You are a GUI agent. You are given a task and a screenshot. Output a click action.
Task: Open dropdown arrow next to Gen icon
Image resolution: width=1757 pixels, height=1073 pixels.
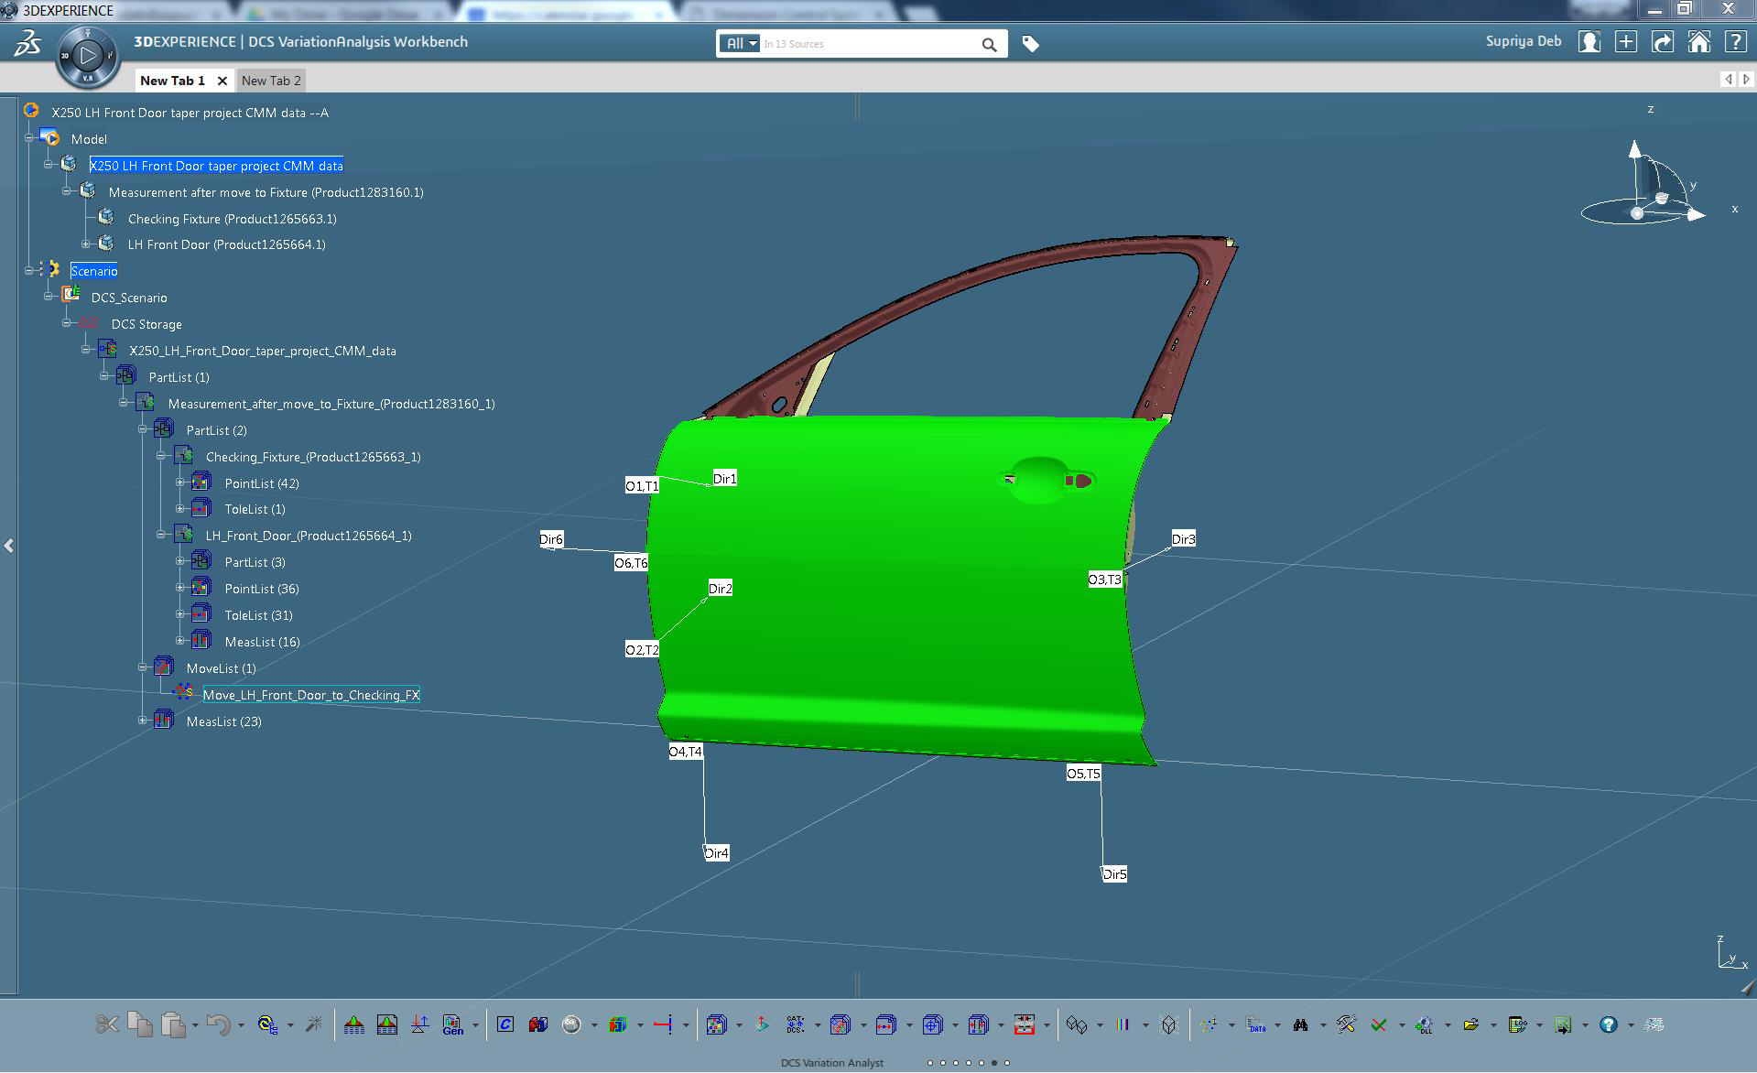[x=475, y=1025]
